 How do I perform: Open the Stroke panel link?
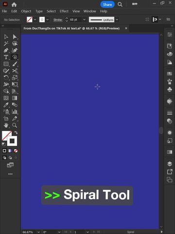pos(58,20)
